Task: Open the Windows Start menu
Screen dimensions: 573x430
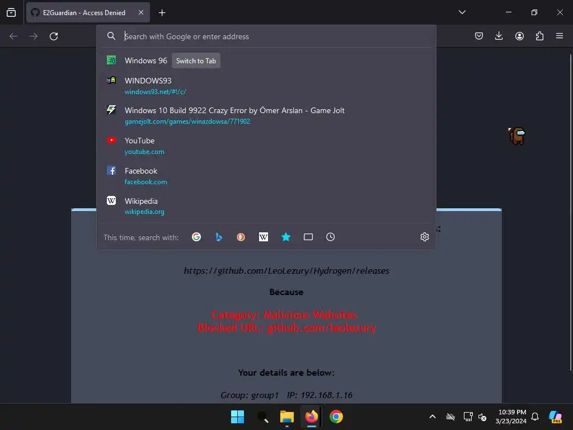Action: [237, 417]
